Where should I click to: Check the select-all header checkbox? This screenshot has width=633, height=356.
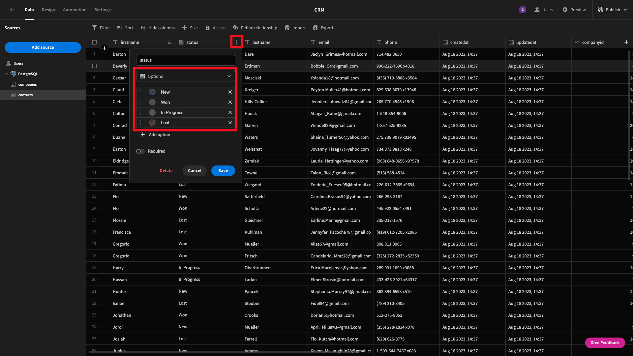click(94, 42)
